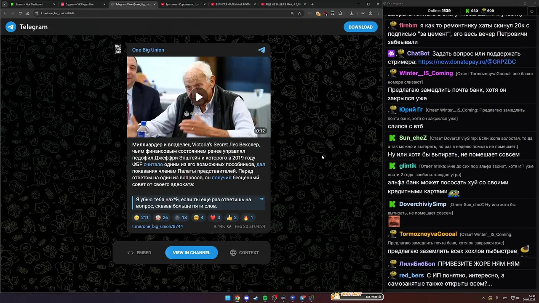Open the donatepay link in ChatBot message

point(467,62)
